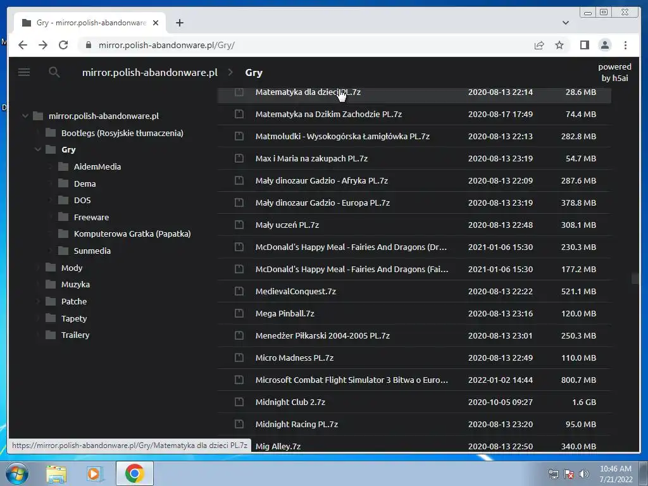Open the tab search dropdown arrow
The width and height of the screenshot is (648, 486).
[565, 23]
